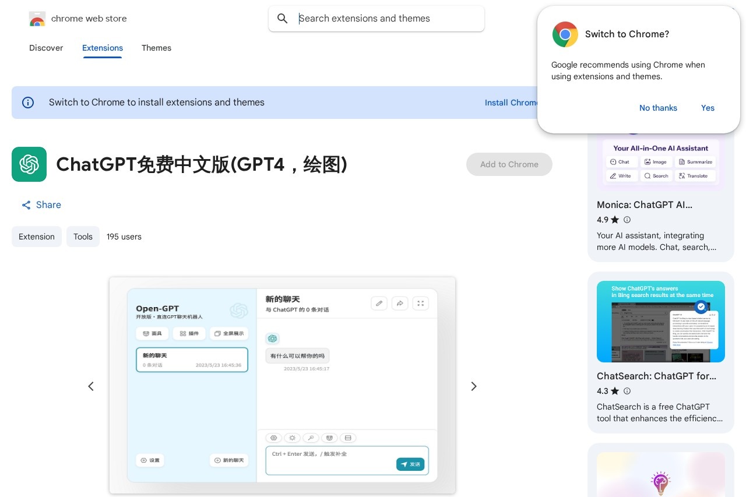Click info icon beside Monica 4.9 rating
Viewport: 746px width, 497px height.
627,220
